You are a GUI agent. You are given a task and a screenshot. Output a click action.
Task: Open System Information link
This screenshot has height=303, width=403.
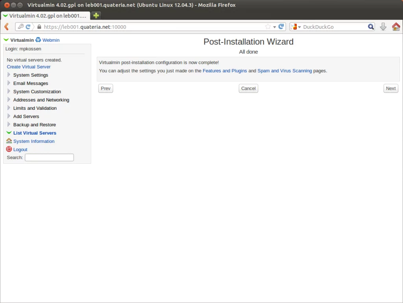34,141
